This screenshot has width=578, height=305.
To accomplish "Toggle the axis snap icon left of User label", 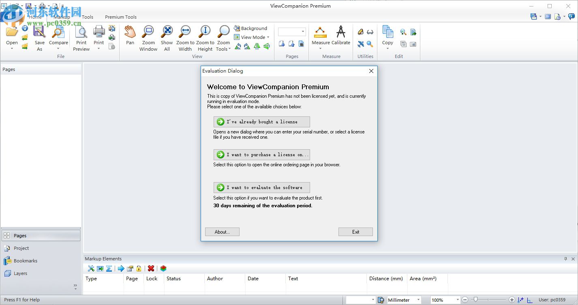I will pos(530,300).
